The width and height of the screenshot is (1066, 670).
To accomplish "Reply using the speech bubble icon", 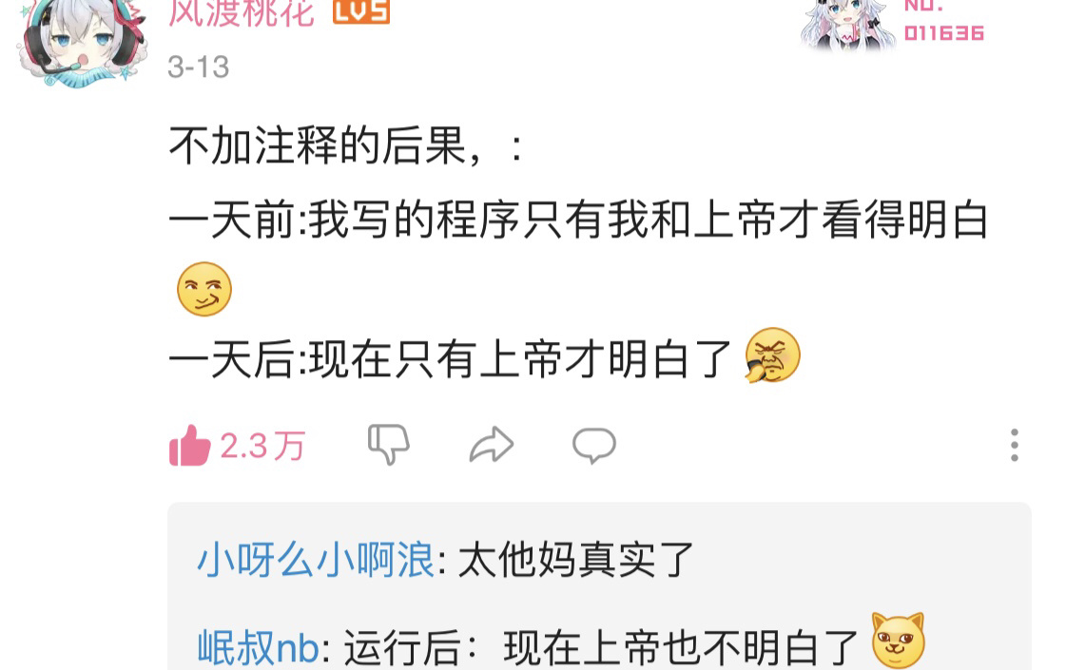I will point(594,446).
